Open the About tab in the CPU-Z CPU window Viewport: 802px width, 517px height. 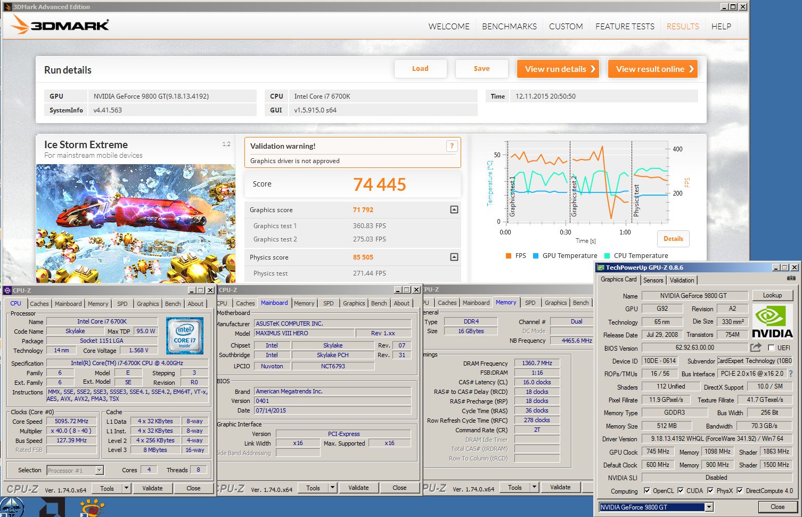coord(195,304)
